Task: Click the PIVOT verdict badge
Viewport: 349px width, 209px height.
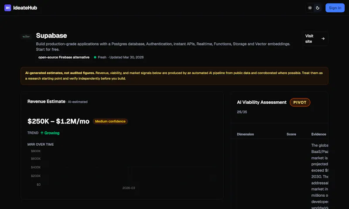Action: coord(300,103)
